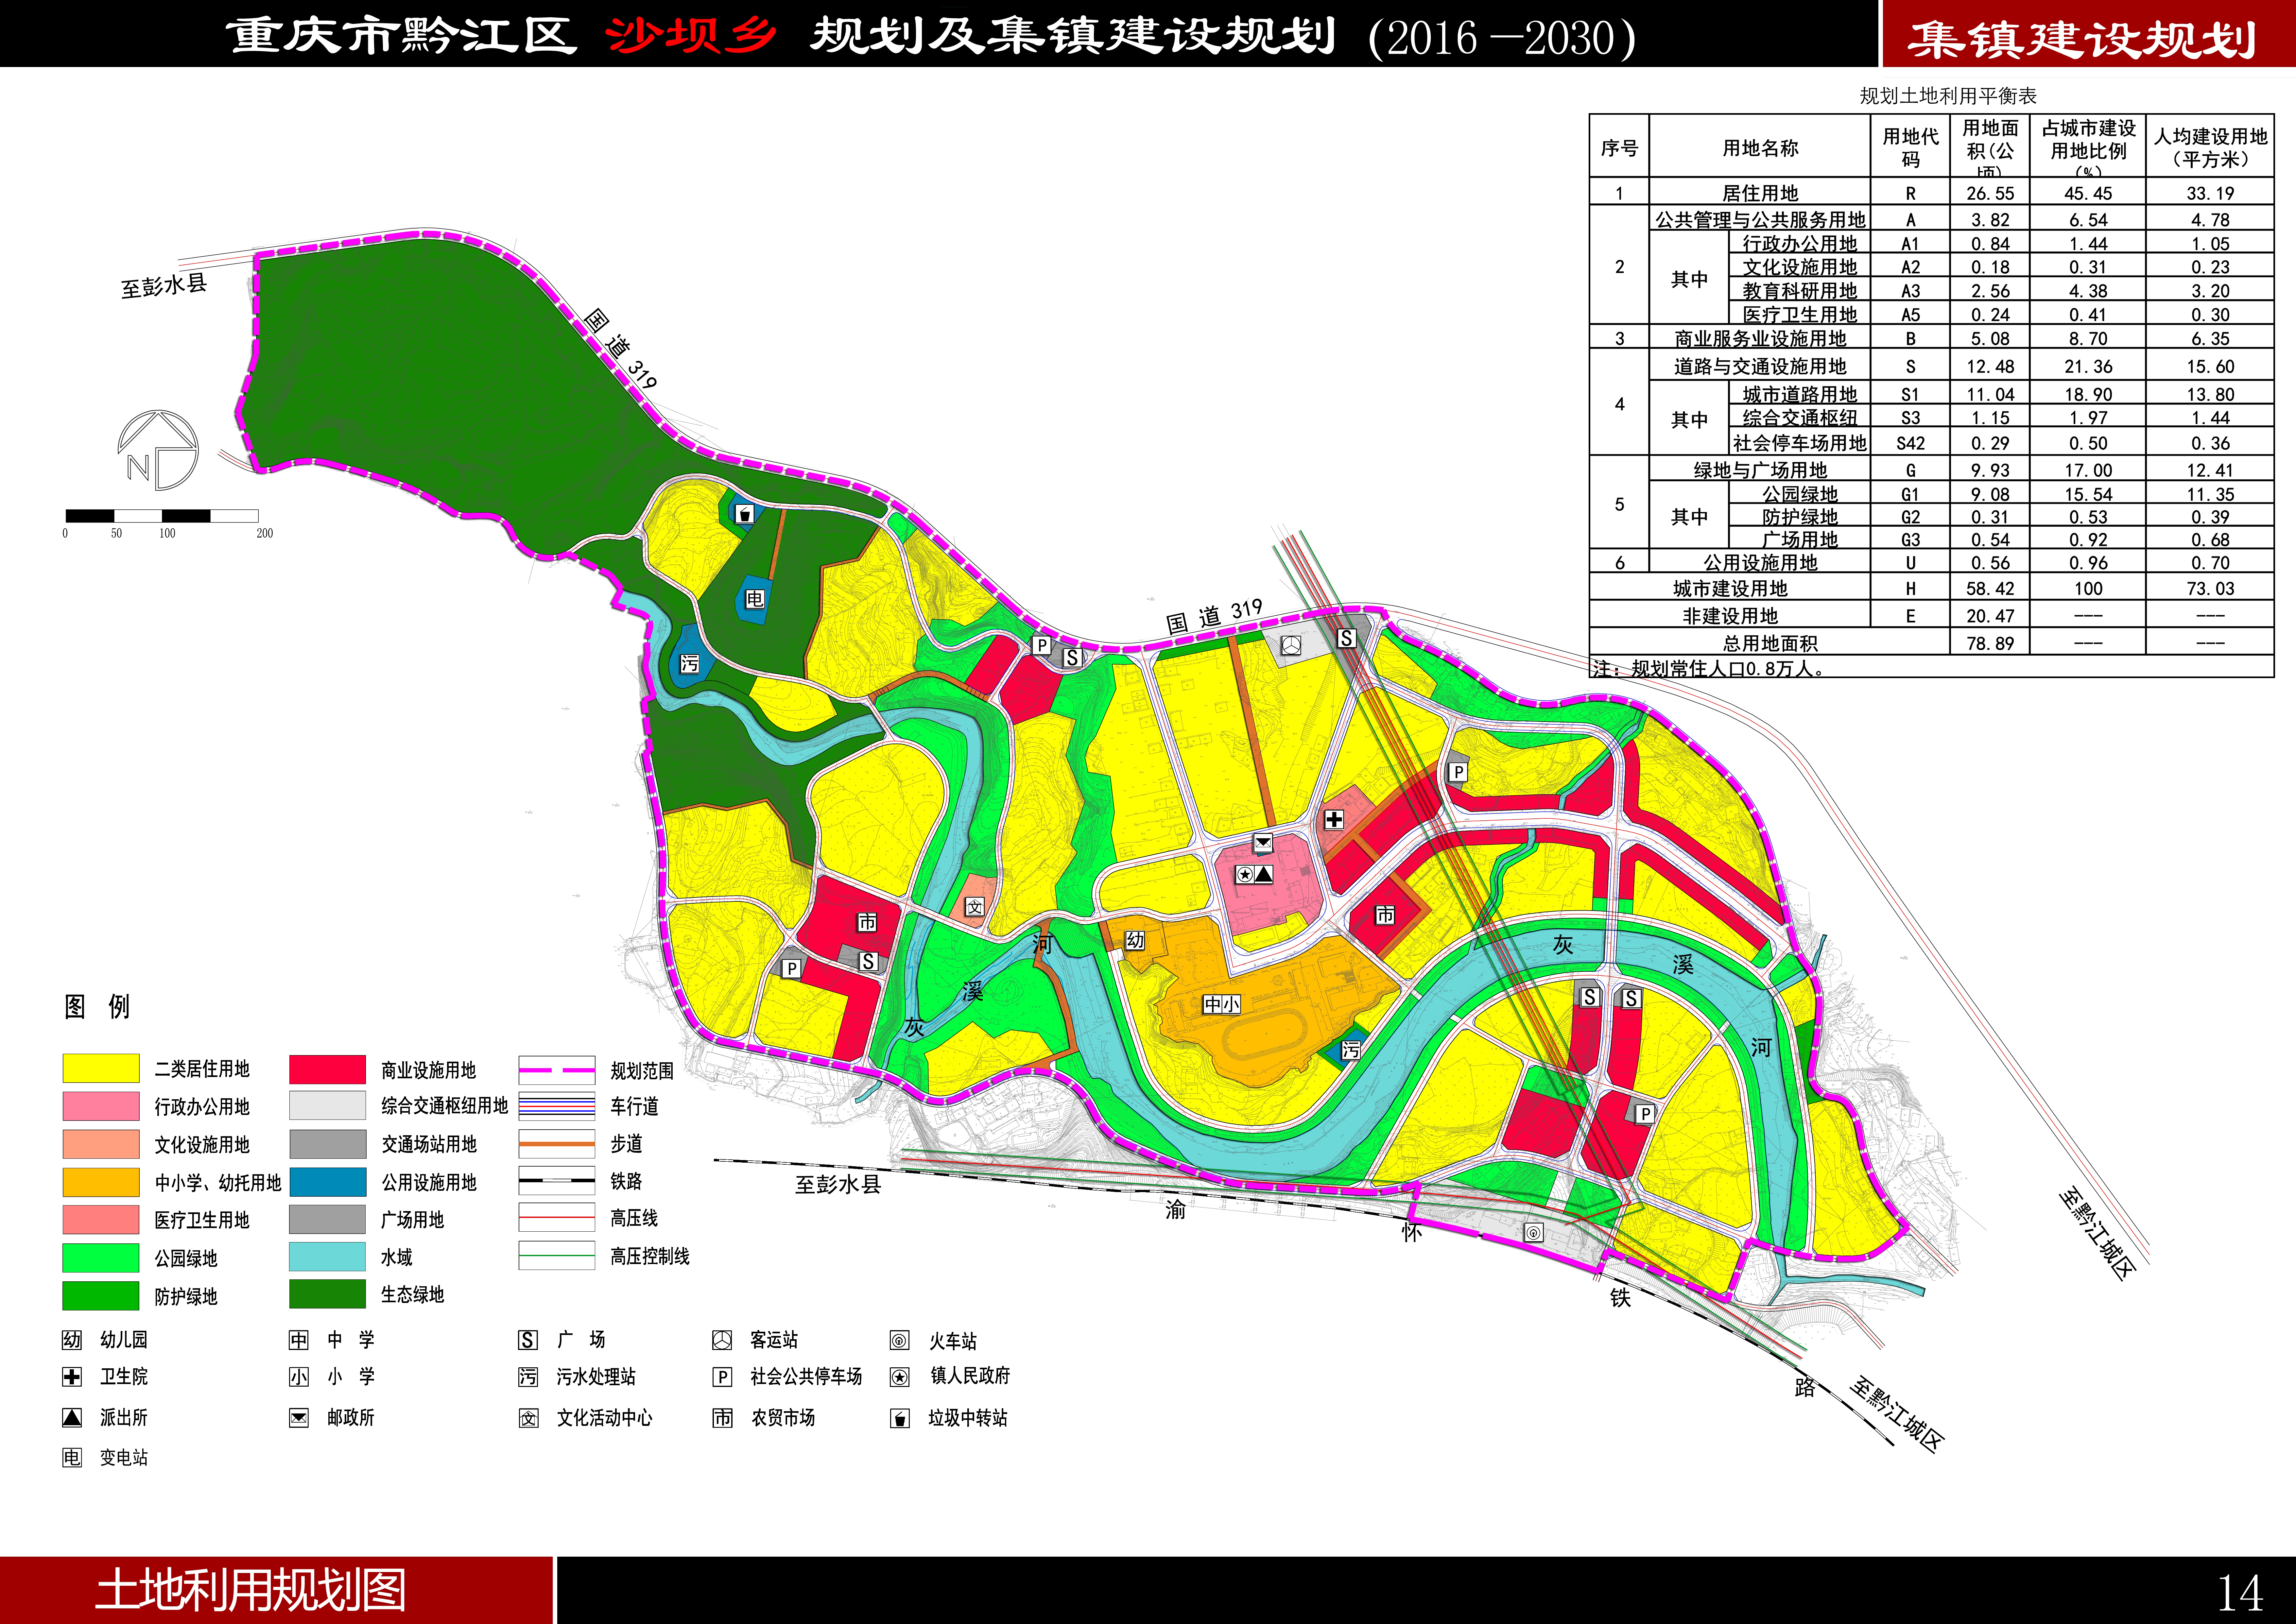Viewport: 2296px width, 1624px height.
Task: Click the salmon 文化设施用地 legend swatch
Action: [101, 1144]
